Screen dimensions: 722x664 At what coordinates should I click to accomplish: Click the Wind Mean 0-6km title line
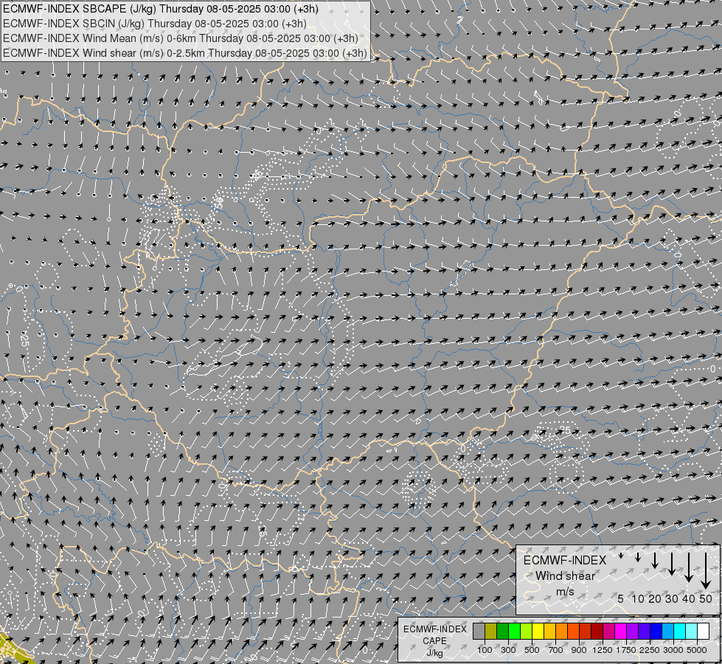181,38
